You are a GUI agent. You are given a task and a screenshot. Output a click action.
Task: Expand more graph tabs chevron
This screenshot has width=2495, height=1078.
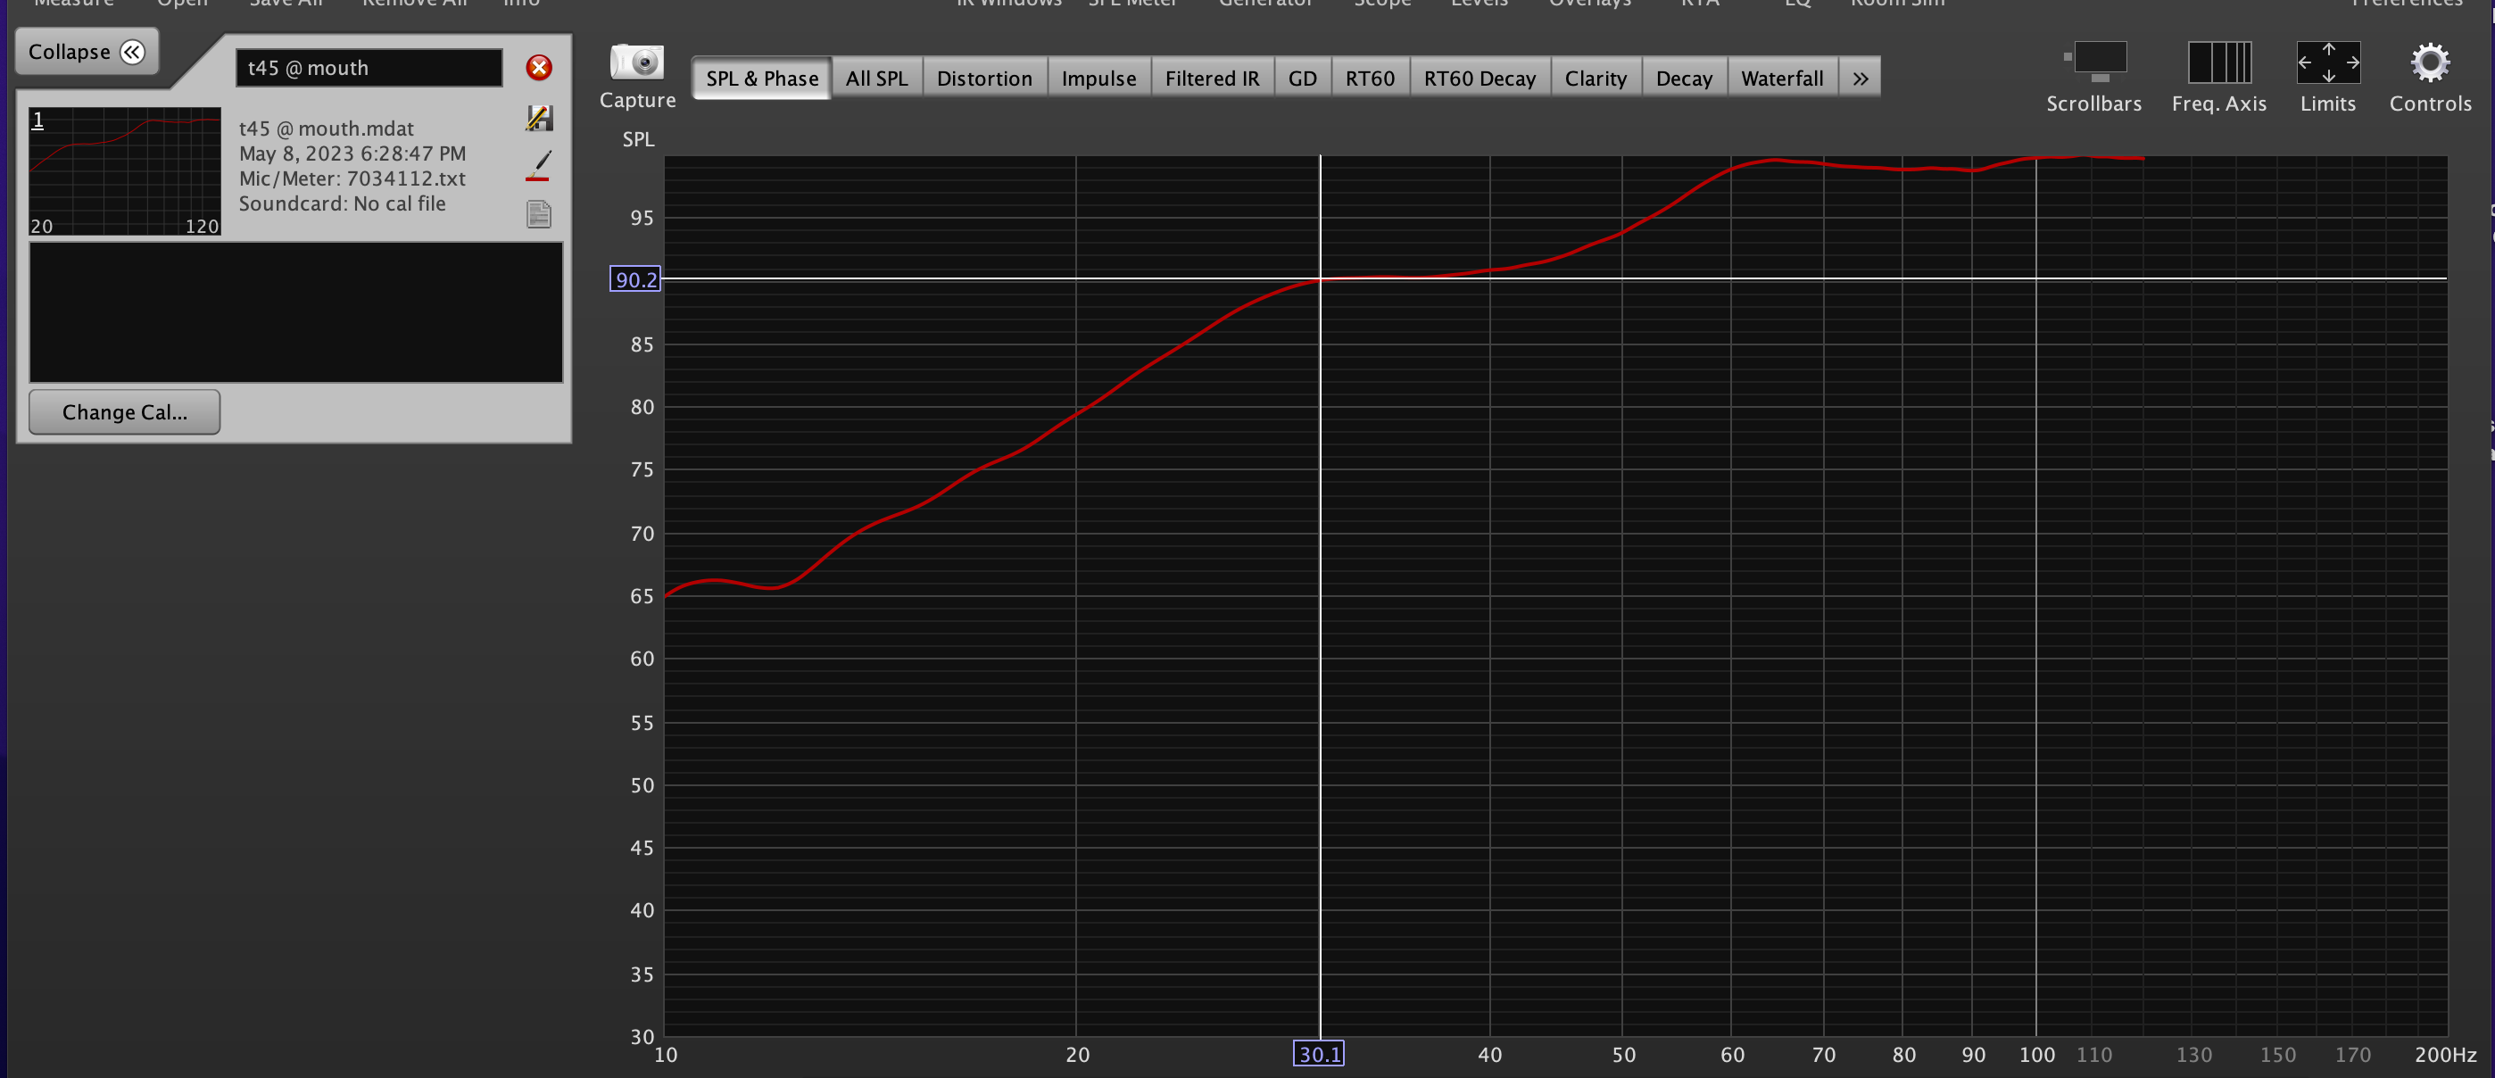tap(1860, 79)
